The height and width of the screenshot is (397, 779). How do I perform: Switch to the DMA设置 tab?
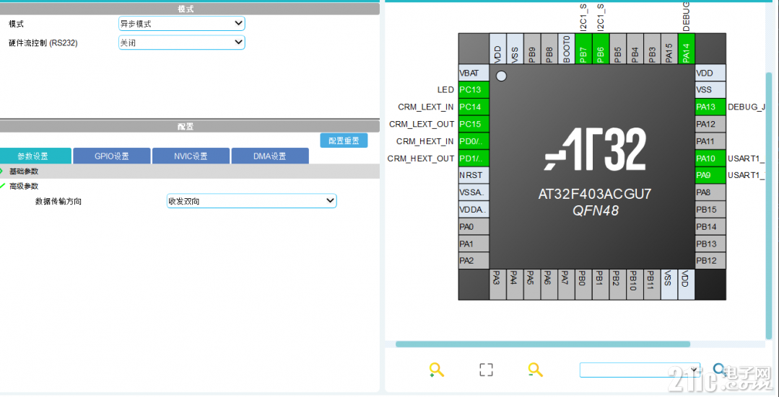click(x=270, y=156)
